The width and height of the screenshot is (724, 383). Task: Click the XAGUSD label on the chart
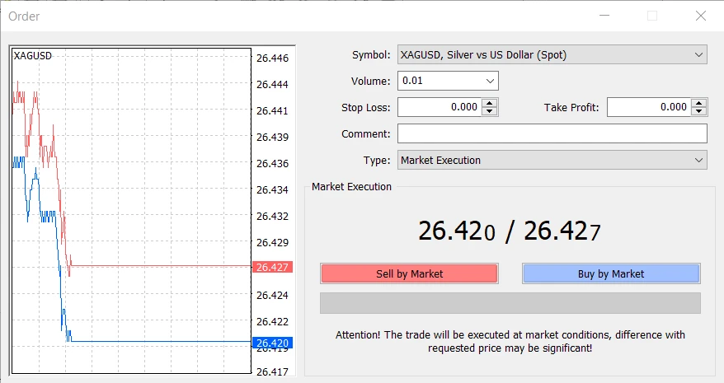pos(33,56)
